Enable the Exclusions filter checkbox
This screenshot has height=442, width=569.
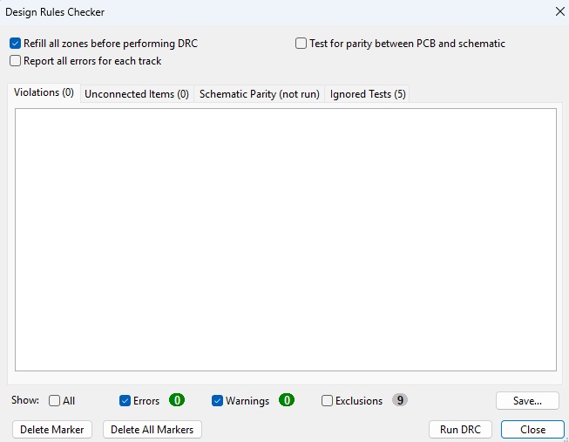pyautogui.click(x=328, y=401)
